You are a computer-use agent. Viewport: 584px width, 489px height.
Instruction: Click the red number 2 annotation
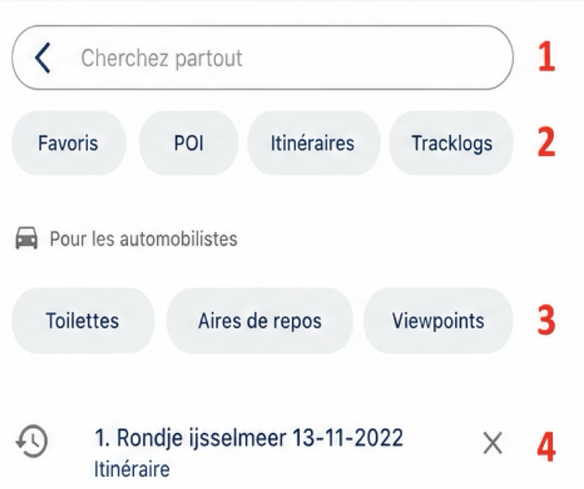point(547,143)
